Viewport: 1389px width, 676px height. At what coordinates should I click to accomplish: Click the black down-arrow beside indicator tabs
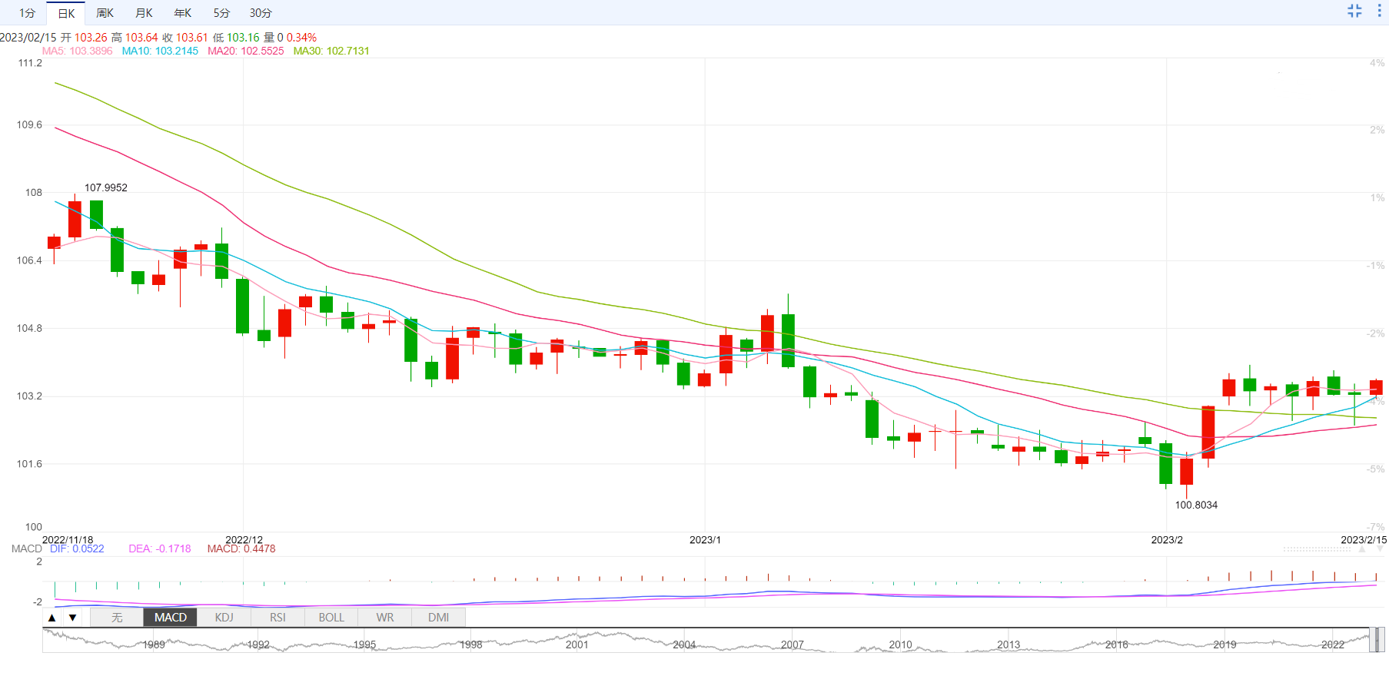[72, 618]
